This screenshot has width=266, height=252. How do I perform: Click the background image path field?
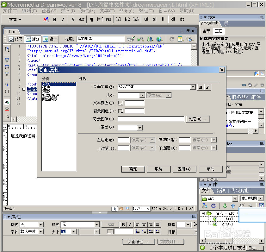coord(151,119)
